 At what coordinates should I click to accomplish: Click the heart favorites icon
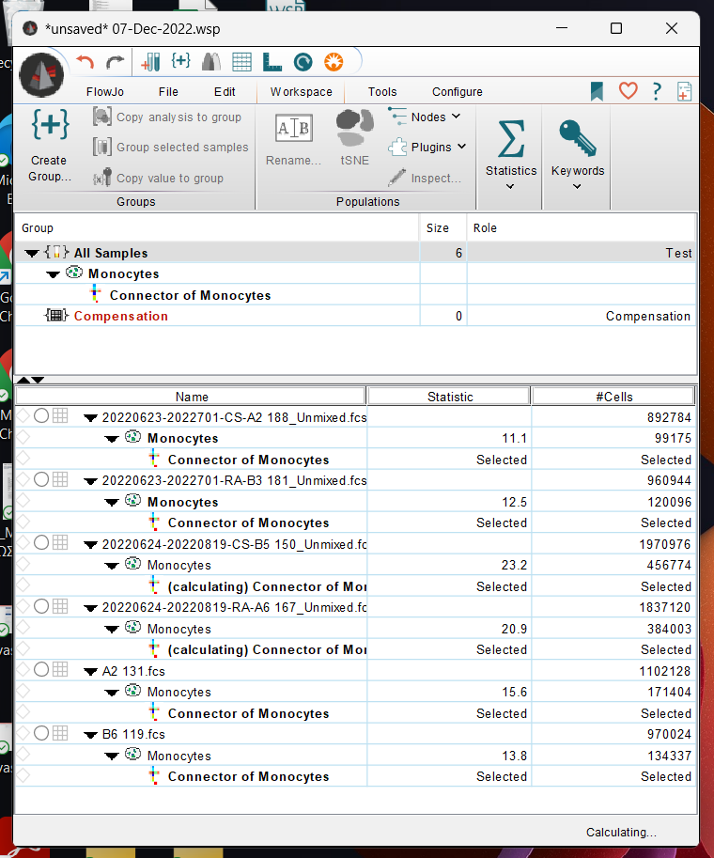tap(629, 90)
